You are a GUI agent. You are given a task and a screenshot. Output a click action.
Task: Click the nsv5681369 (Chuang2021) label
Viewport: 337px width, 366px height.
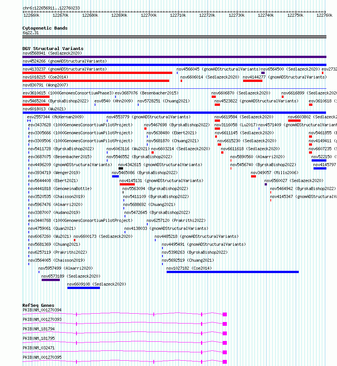point(54,244)
